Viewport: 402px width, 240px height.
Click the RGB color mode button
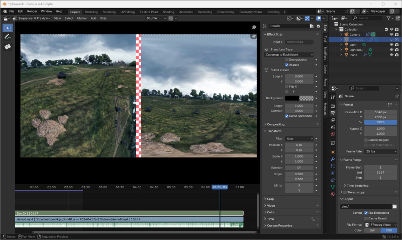click(388, 230)
